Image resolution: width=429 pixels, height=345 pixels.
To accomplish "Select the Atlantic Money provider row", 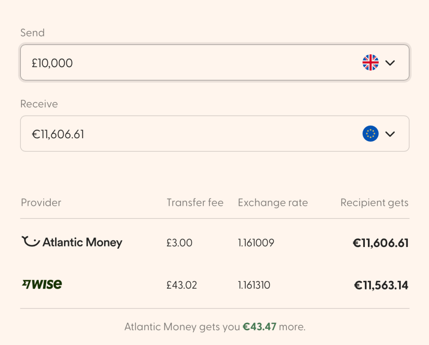I will tap(214, 242).
